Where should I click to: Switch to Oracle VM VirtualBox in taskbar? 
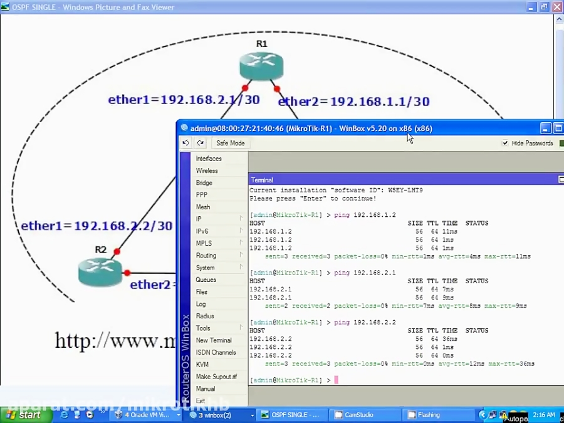145,414
